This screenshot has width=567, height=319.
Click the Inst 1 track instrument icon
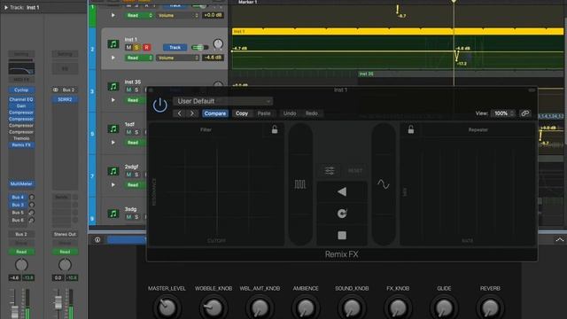coord(113,44)
